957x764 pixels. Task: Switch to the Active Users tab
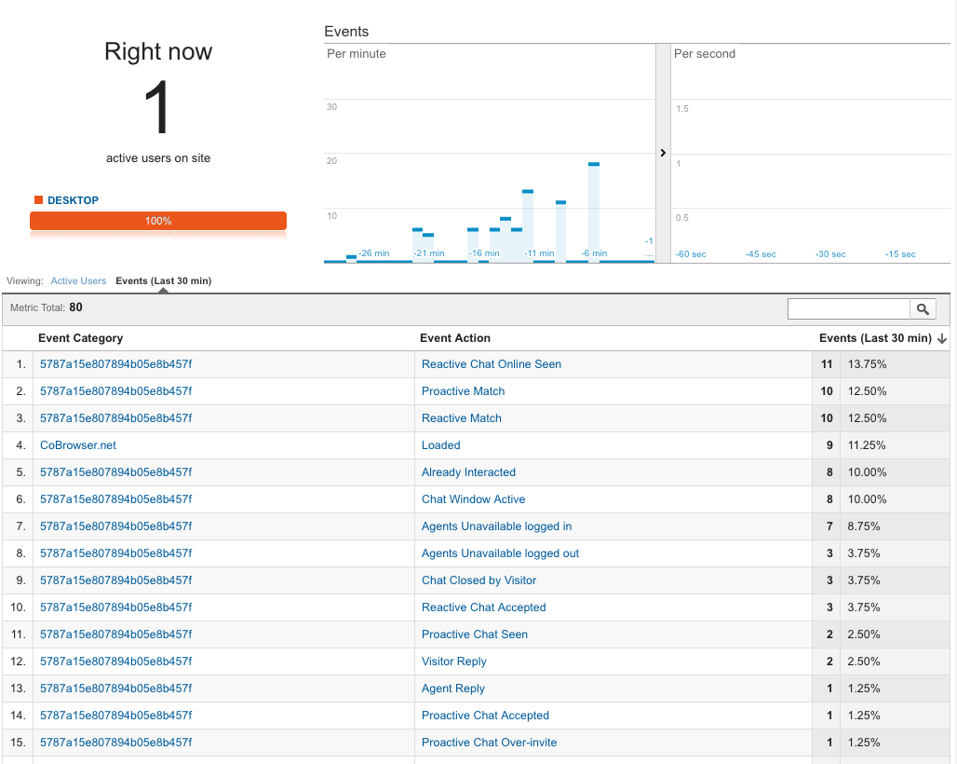pos(78,280)
